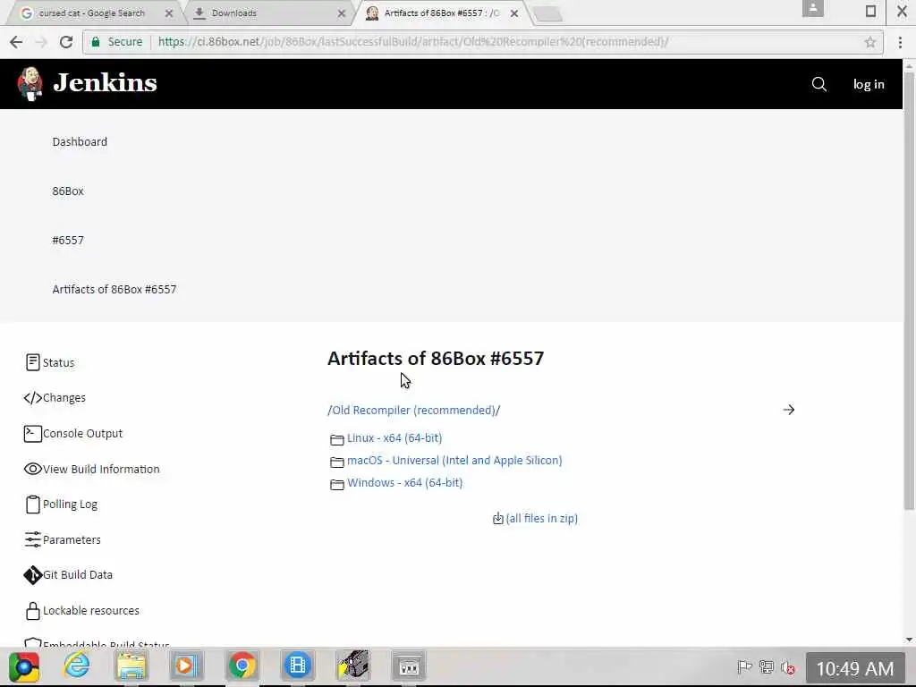916x687 pixels.
Task: Click the Changes code-bracket icon
Action: click(33, 398)
